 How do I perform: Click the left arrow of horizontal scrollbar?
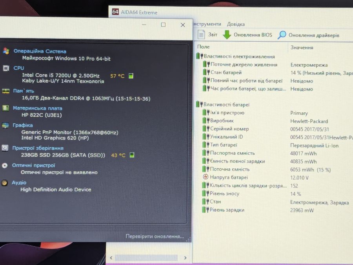(x=111, y=258)
